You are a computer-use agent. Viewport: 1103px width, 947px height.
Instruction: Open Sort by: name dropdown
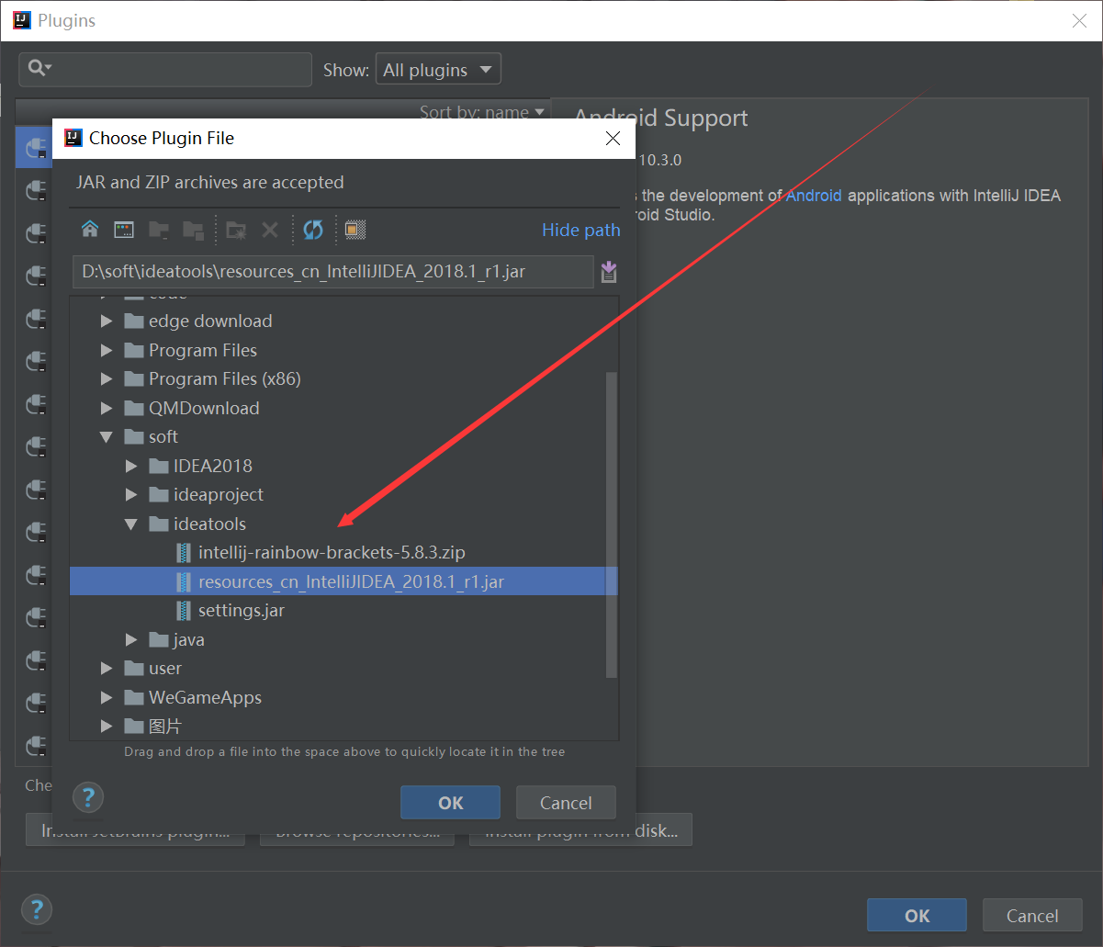click(x=481, y=112)
